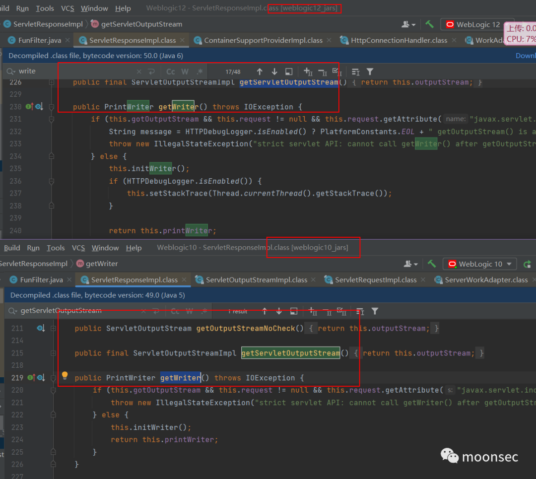Screen dimensions: 536x479
Task: Add selection for next occurrence in Weblogic12 search
Action: 308,71
